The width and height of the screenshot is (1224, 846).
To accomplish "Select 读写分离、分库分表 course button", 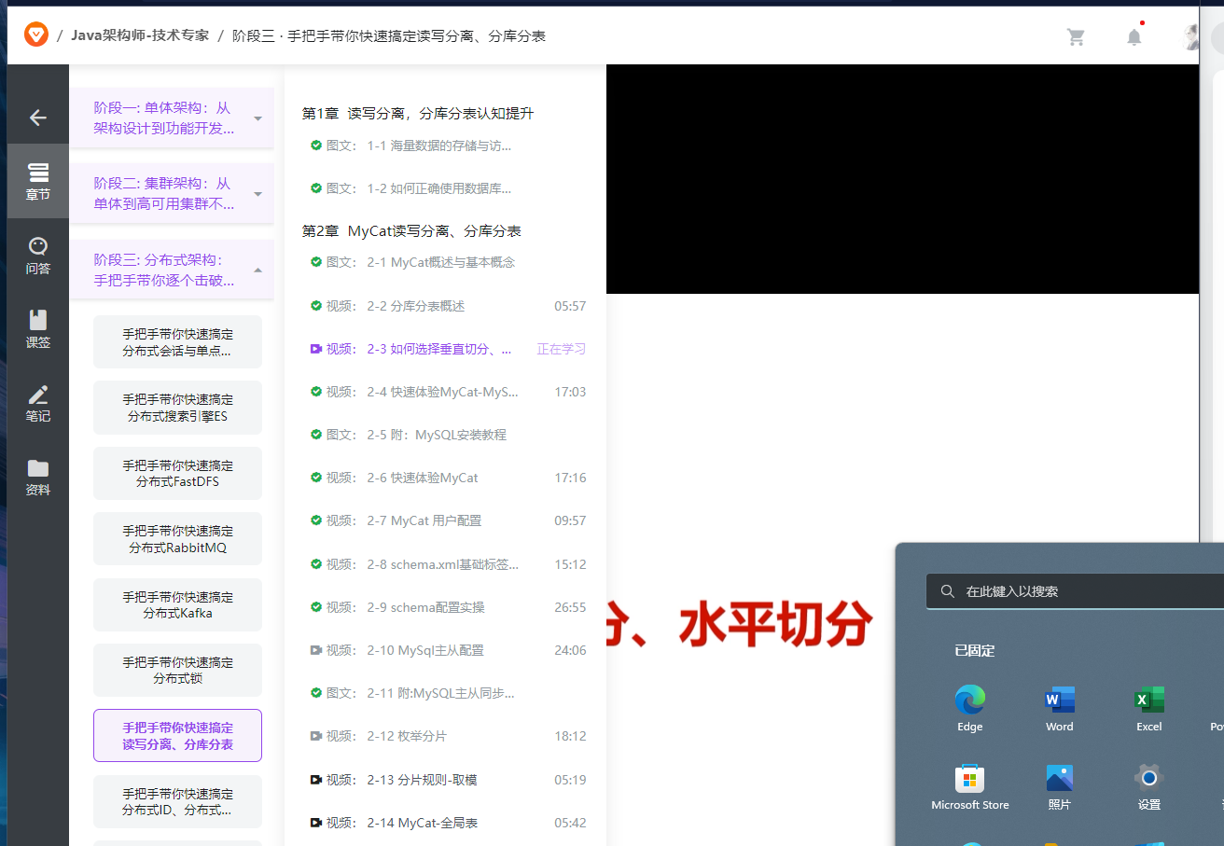I will pyautogui.click(x=177, y=736).
